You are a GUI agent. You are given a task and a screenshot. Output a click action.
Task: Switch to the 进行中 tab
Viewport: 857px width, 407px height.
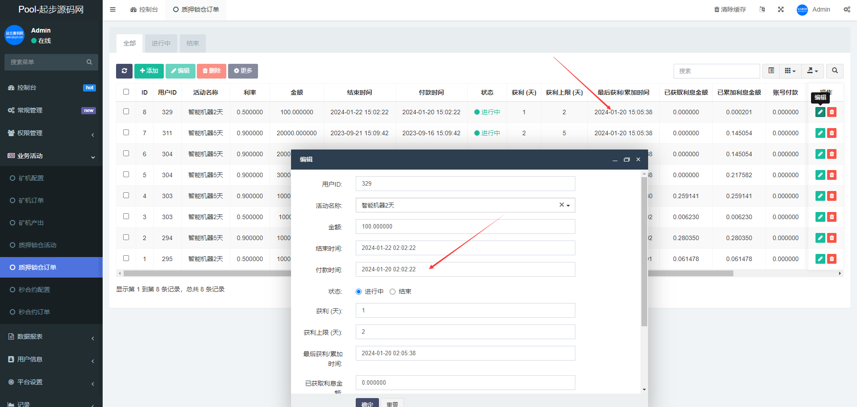[x=161, y=43]
